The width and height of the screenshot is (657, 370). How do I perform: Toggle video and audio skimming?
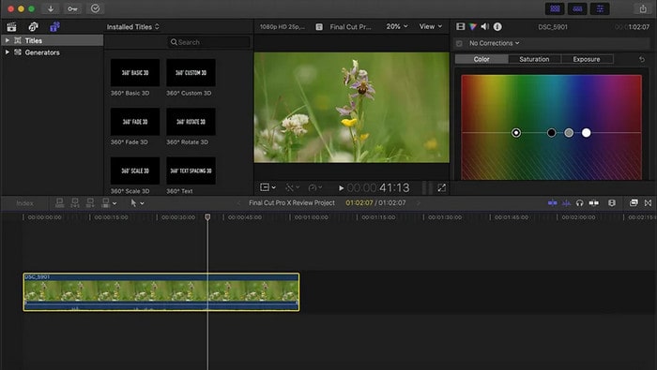[x=552, y=202]
